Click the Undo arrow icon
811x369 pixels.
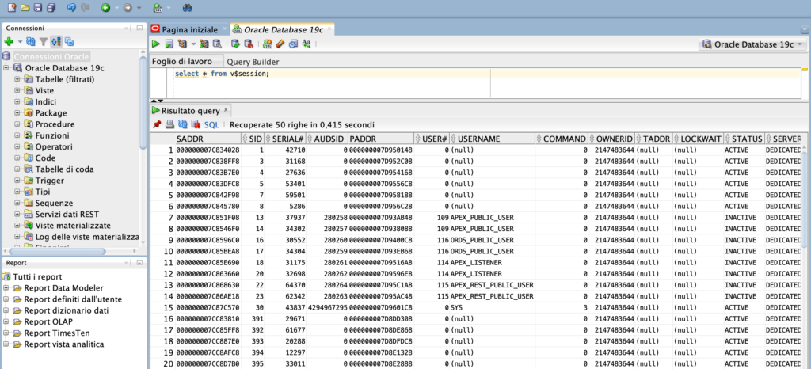pyautogui.click(x=72, y=8)
